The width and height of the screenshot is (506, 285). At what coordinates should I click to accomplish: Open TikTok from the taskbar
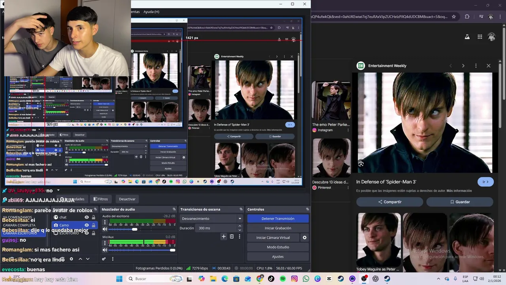pyautogui.click(x=271, y=279)
